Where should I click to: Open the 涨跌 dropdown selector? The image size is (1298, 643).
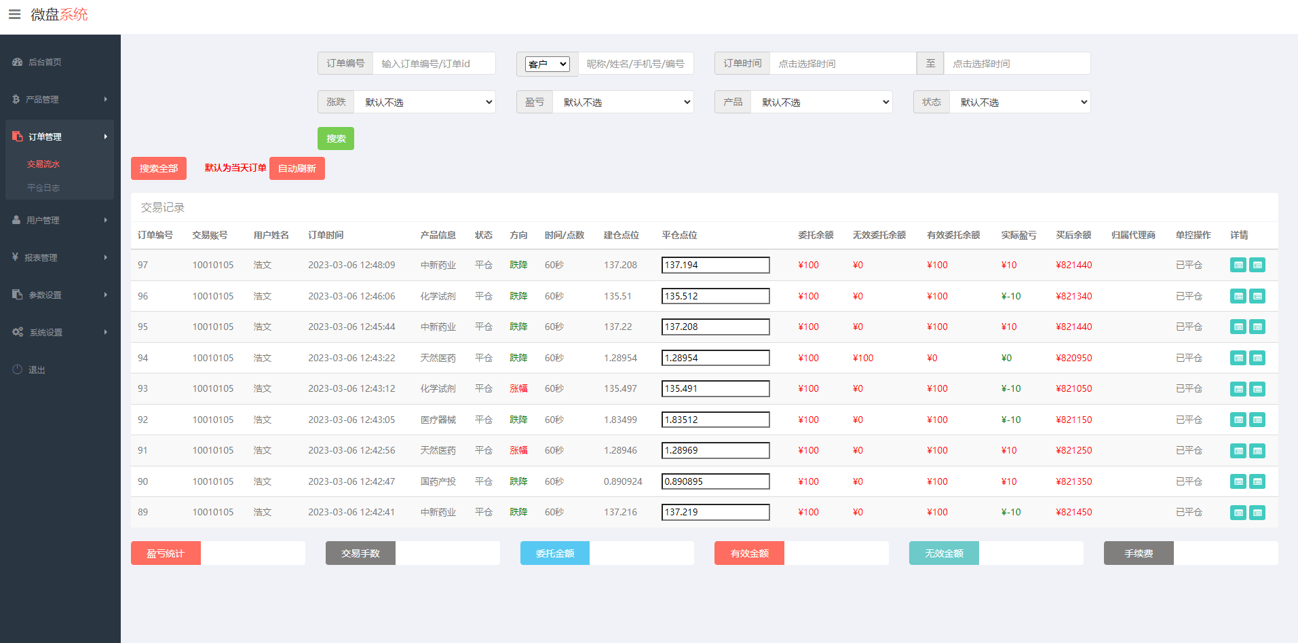point(425,103)
